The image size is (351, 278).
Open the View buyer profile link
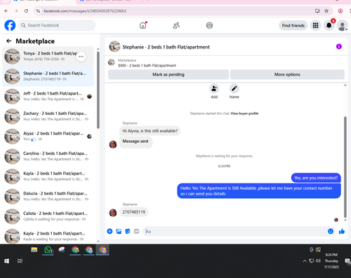point(244,113)
